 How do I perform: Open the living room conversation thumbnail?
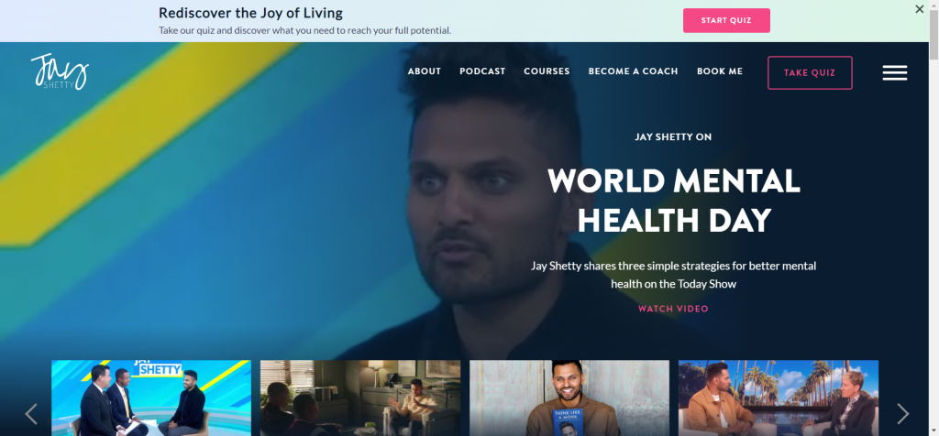pyautogui.click(x=359, y=398)
